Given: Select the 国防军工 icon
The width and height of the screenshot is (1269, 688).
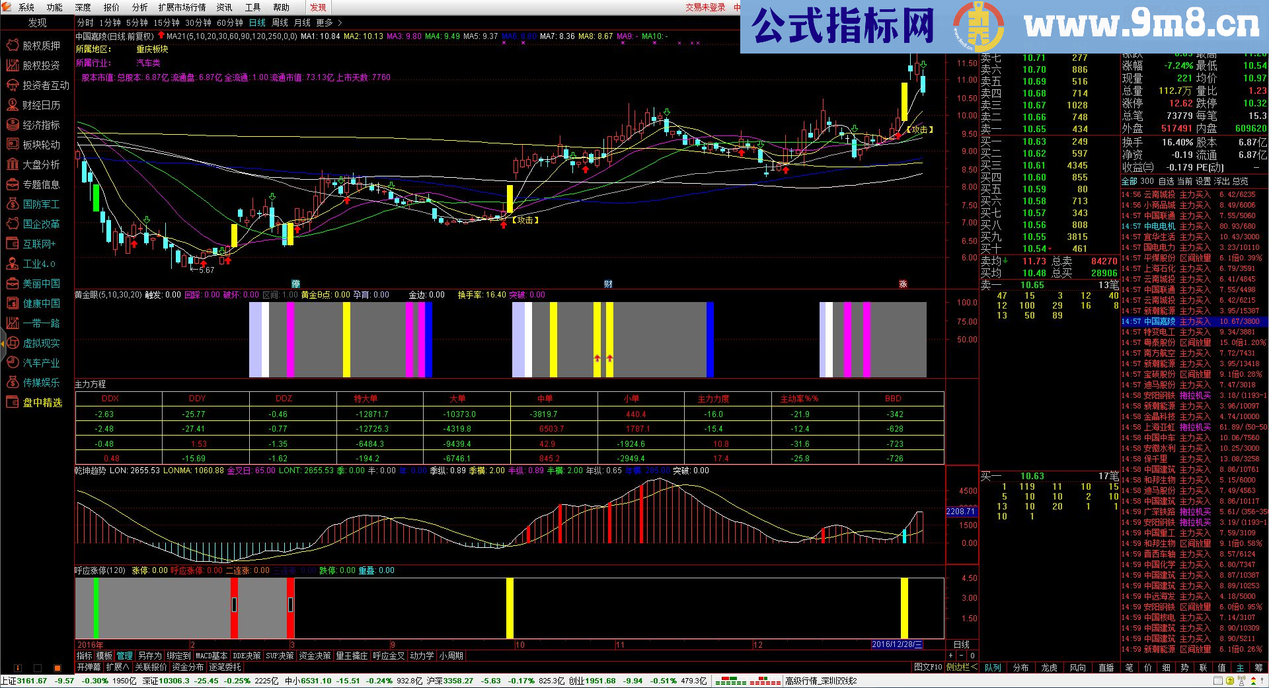Looking at the screenshot, I should coord(12,204).
